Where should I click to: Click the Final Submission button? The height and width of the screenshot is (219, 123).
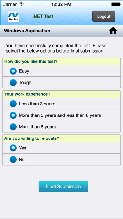coord(63,186)
